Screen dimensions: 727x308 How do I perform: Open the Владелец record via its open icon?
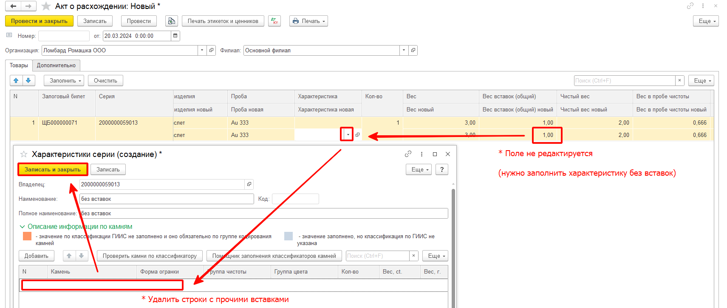click(249, 184)
